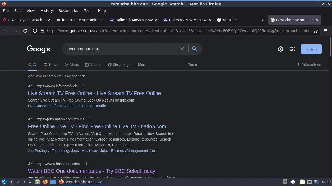Screen dimensions: 332x186
Task: Open Free Online Live TV nation.com result
Action: pyautogui.click(x=97, y=126)
